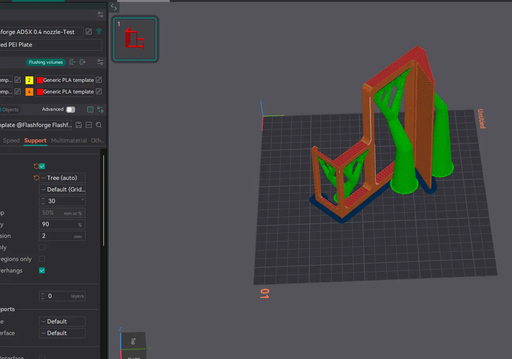The image size is (512, 359).
Task: Open the Default (Grid) style dropdown
Action: [62, 190]
